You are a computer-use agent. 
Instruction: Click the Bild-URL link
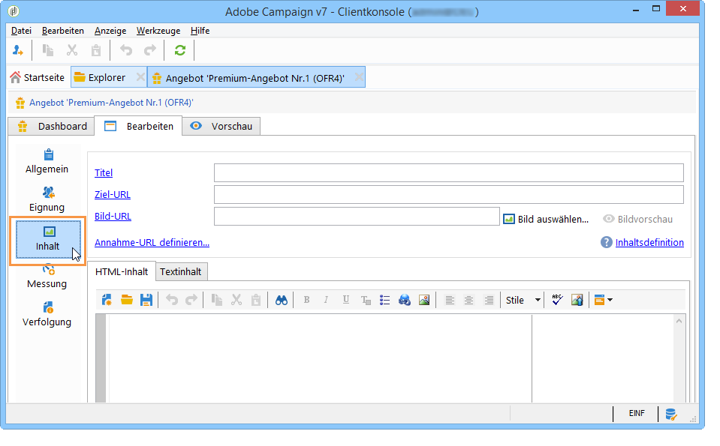click(113, 216)
